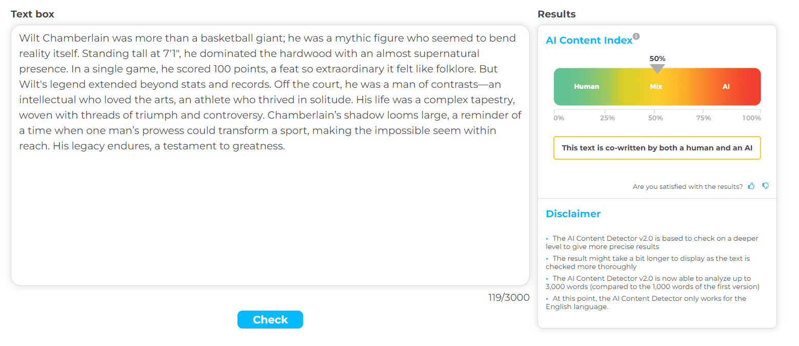Click the 119/3000 word counter
The width and height of the screenshot is (799, 346).
pyautogui.click(x=509, y=298)
